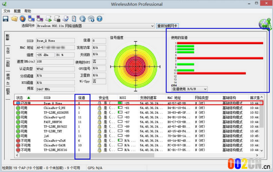
Task: Click blue status icon of connected Bean_Q Home
Action: click(18, 103)
